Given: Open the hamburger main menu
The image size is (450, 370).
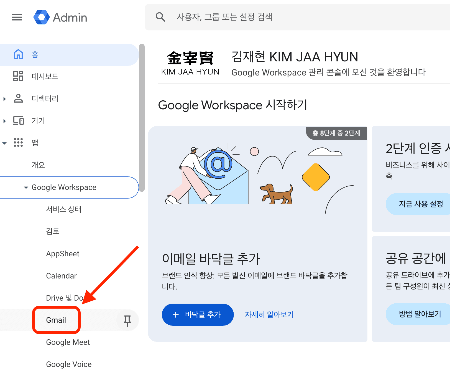Looking at the screenshot, I should [17, 17].
